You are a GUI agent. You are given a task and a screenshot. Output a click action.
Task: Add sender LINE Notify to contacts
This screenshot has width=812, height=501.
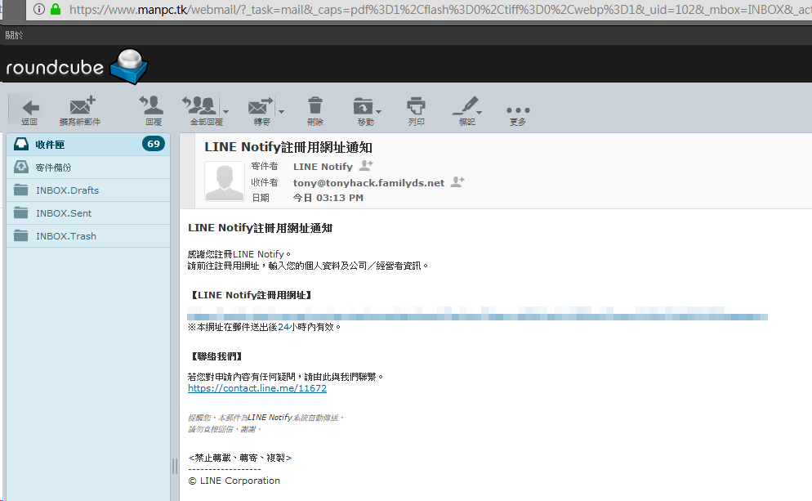click(366, 165)
